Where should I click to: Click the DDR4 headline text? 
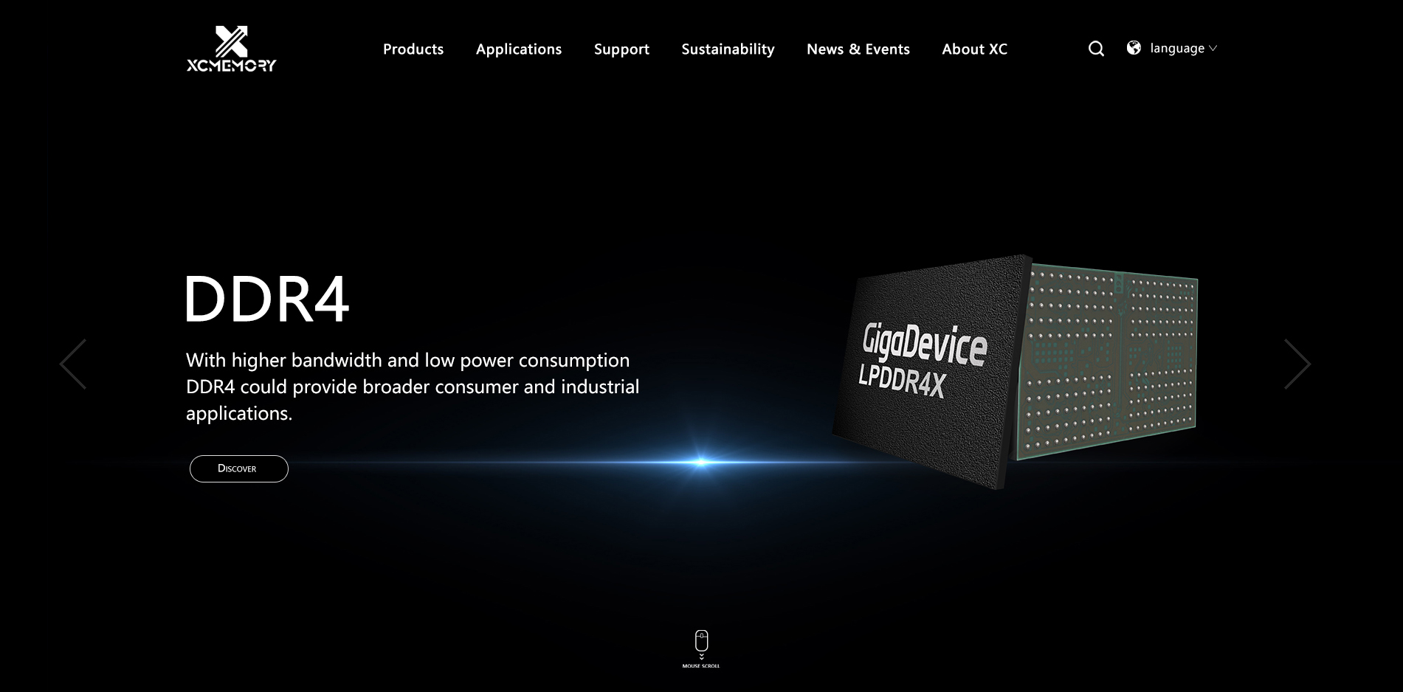pyautogui.click(x=266, y=300)
